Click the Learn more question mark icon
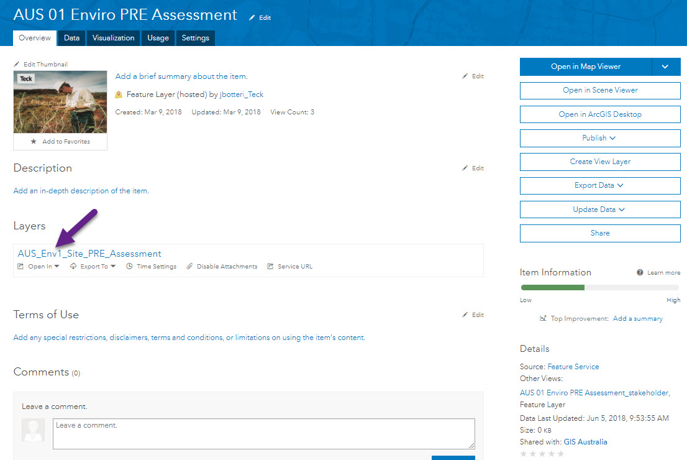Image resolution: width=687 pixels, height=460 pixels. 640,272
